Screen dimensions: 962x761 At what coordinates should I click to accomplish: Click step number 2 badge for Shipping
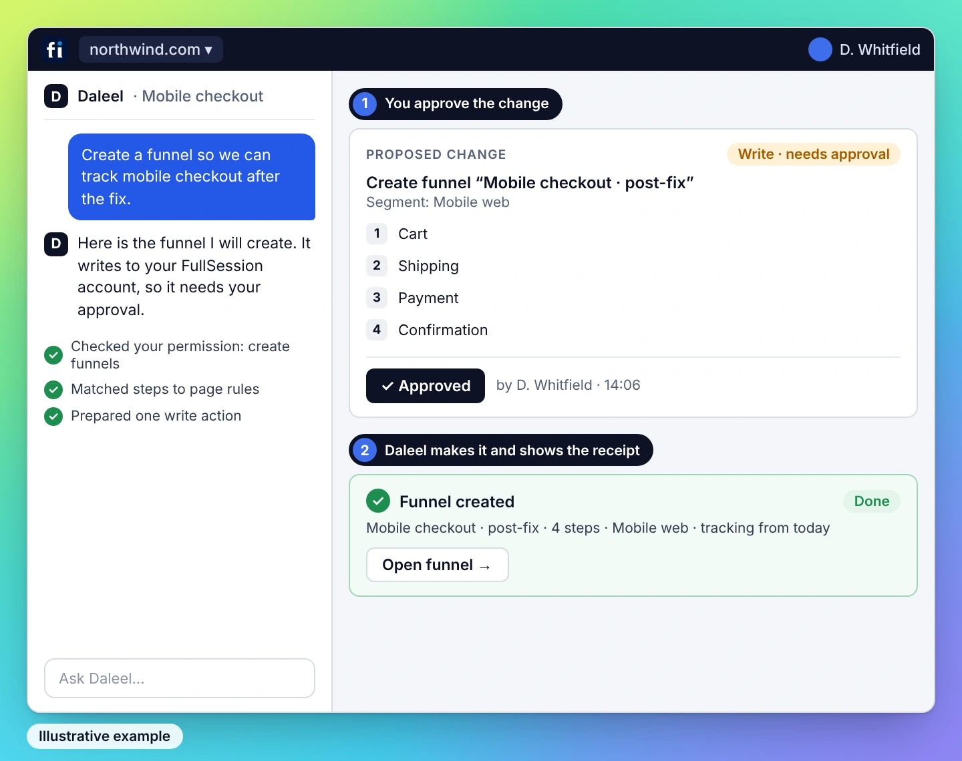[x=377, y=266]
